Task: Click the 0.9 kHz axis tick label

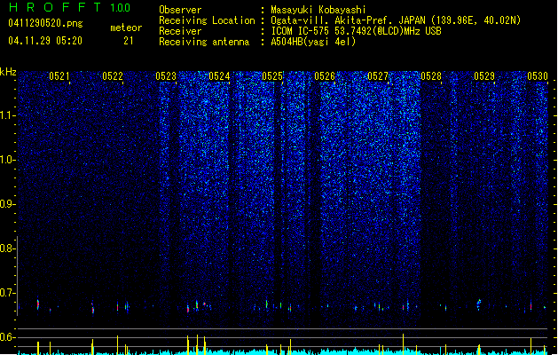Action: 7,204
